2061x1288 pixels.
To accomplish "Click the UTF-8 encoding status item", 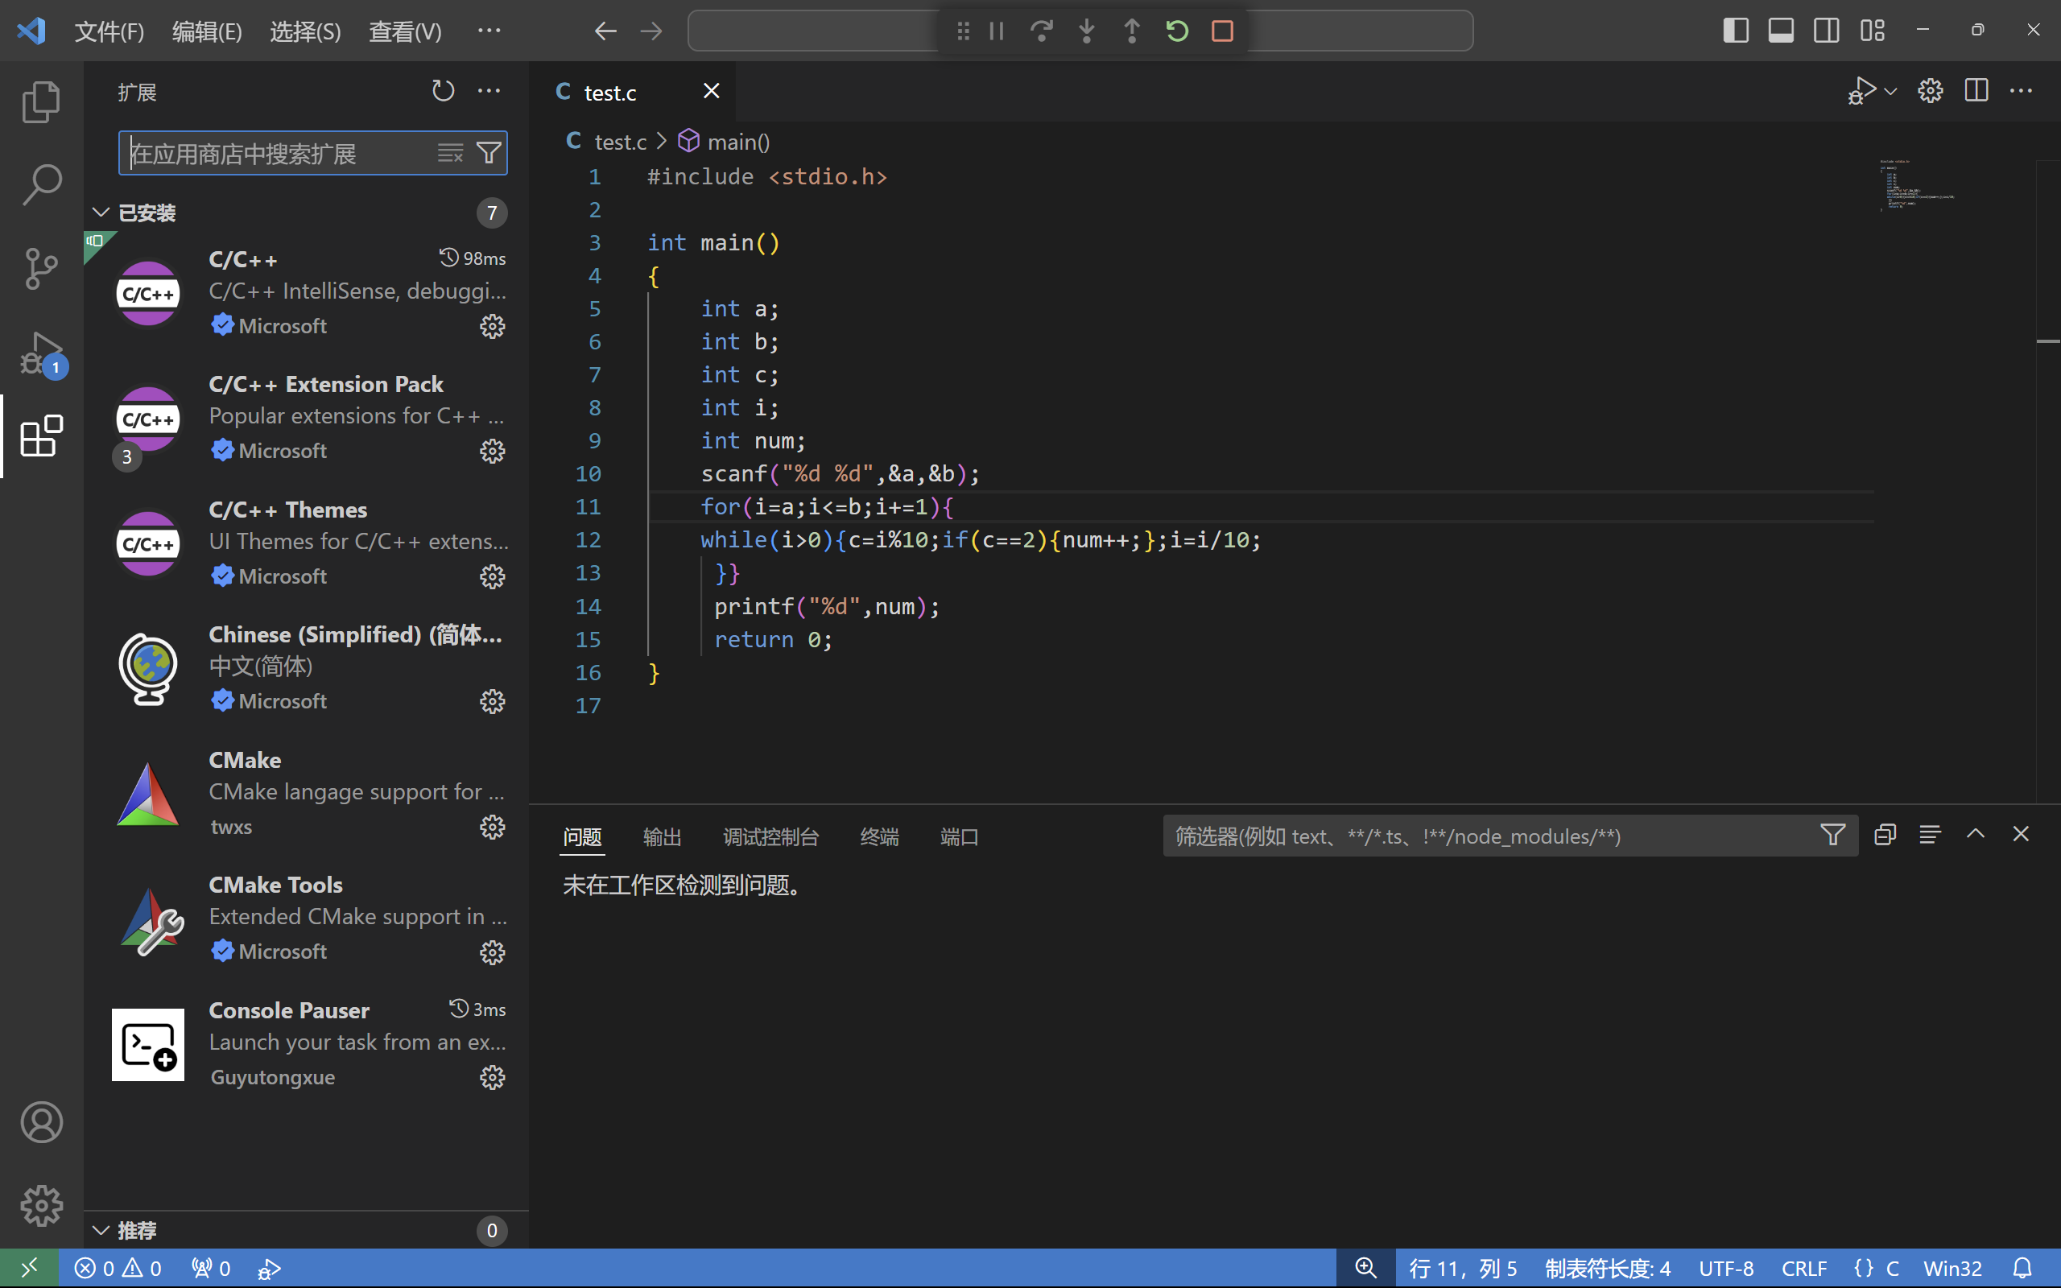I will (1725, 1269).
